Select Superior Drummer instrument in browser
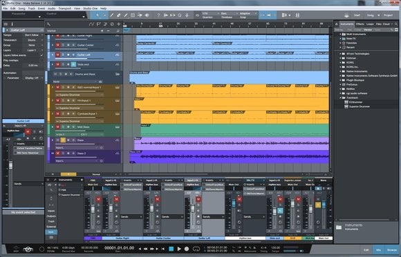401x257 pixels. tap(360, 106)
